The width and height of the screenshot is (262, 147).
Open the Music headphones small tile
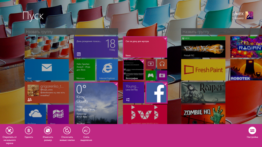point(162,64)
